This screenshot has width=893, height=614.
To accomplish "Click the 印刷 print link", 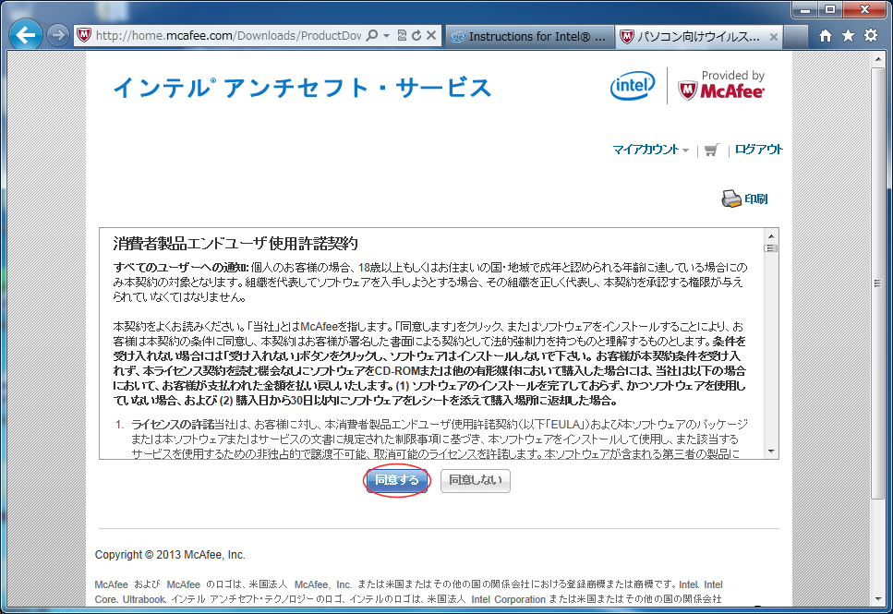I will pyautogui.click(x=755, y=199).
